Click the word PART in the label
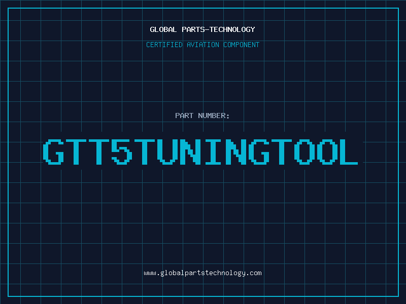 (184, 116)
